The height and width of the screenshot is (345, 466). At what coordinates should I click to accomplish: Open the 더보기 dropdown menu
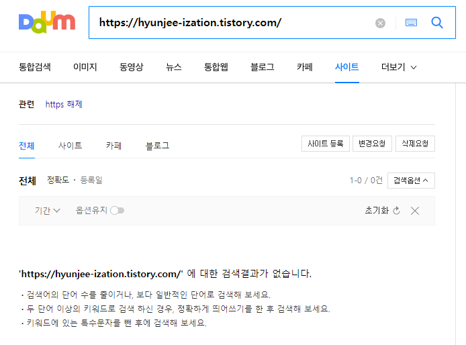pyautogui.click(x=399, y=67)
